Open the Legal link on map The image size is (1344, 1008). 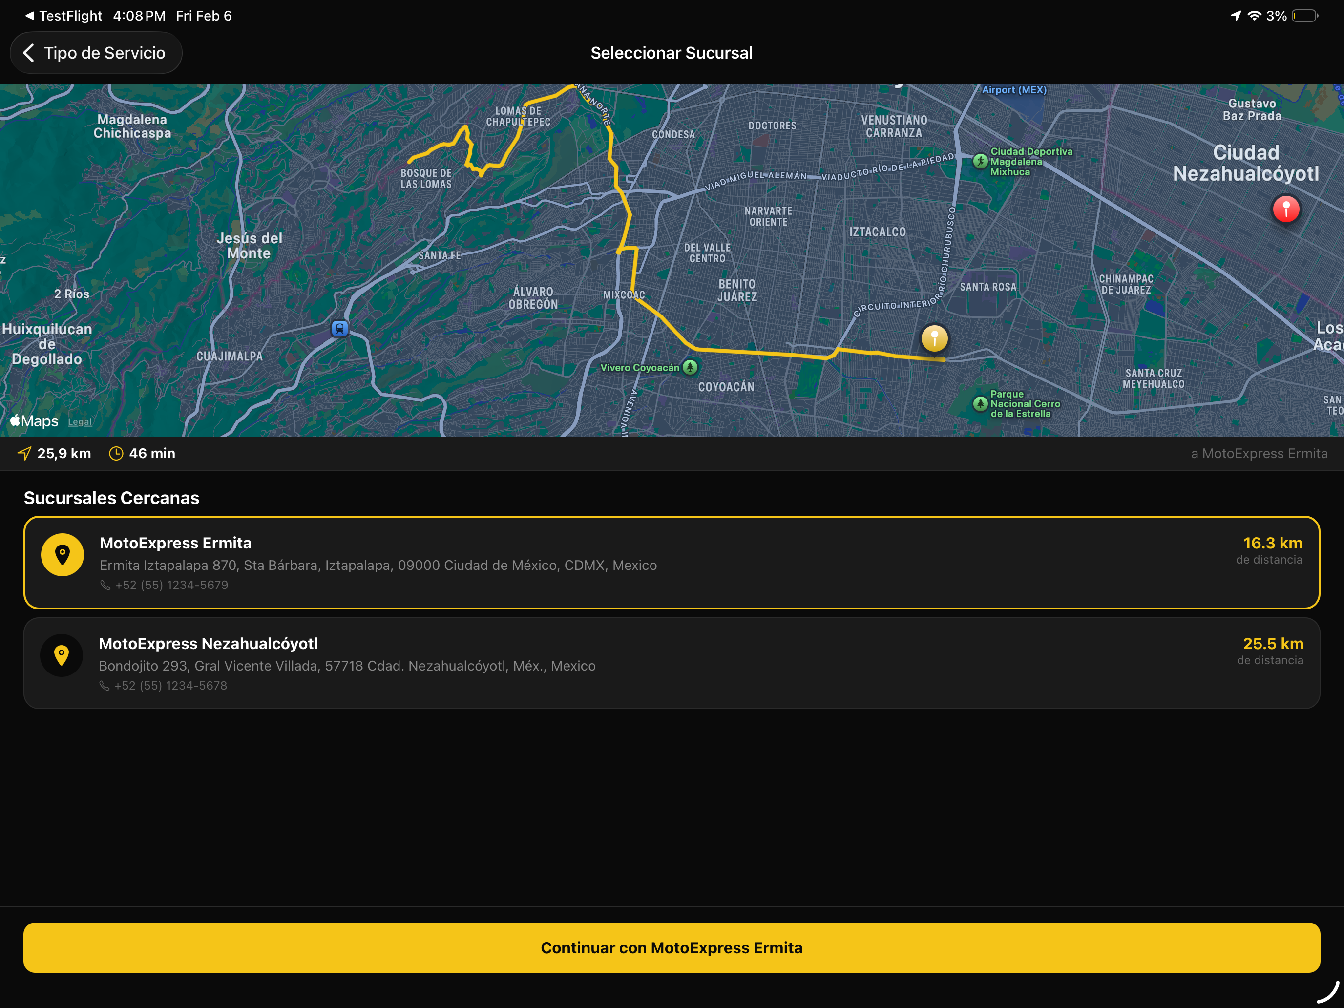80,422
